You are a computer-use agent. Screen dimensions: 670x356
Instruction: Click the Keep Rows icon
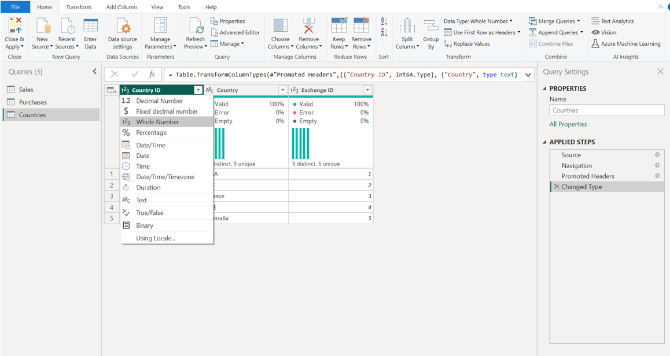pos(338,26)
